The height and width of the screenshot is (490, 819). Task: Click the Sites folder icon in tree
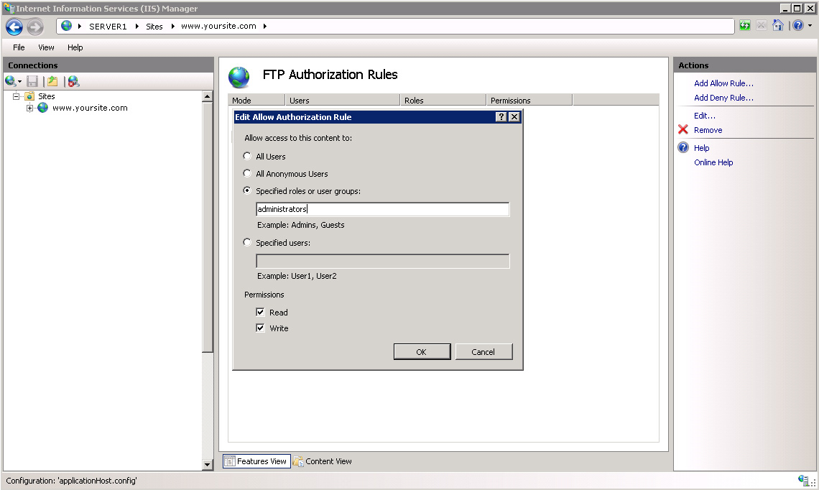29,96
